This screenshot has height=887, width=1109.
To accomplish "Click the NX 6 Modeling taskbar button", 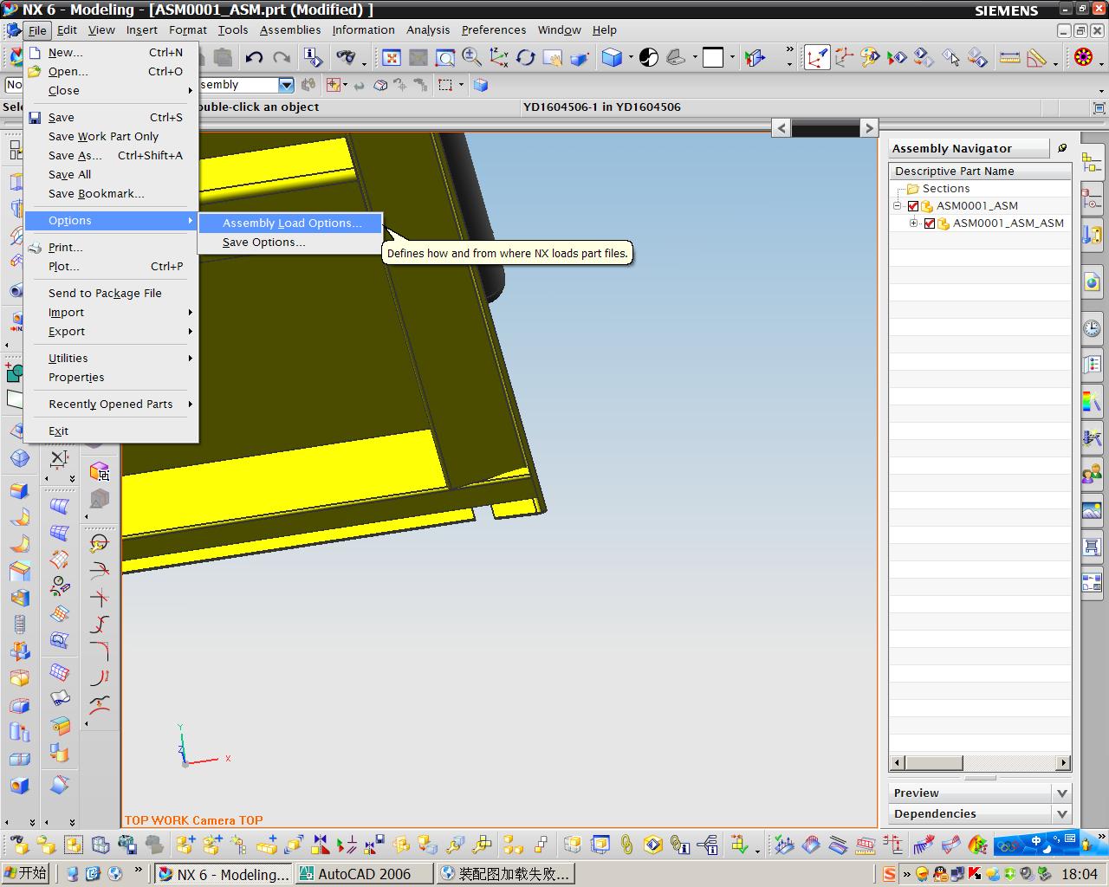I will [x=224, y=874].
